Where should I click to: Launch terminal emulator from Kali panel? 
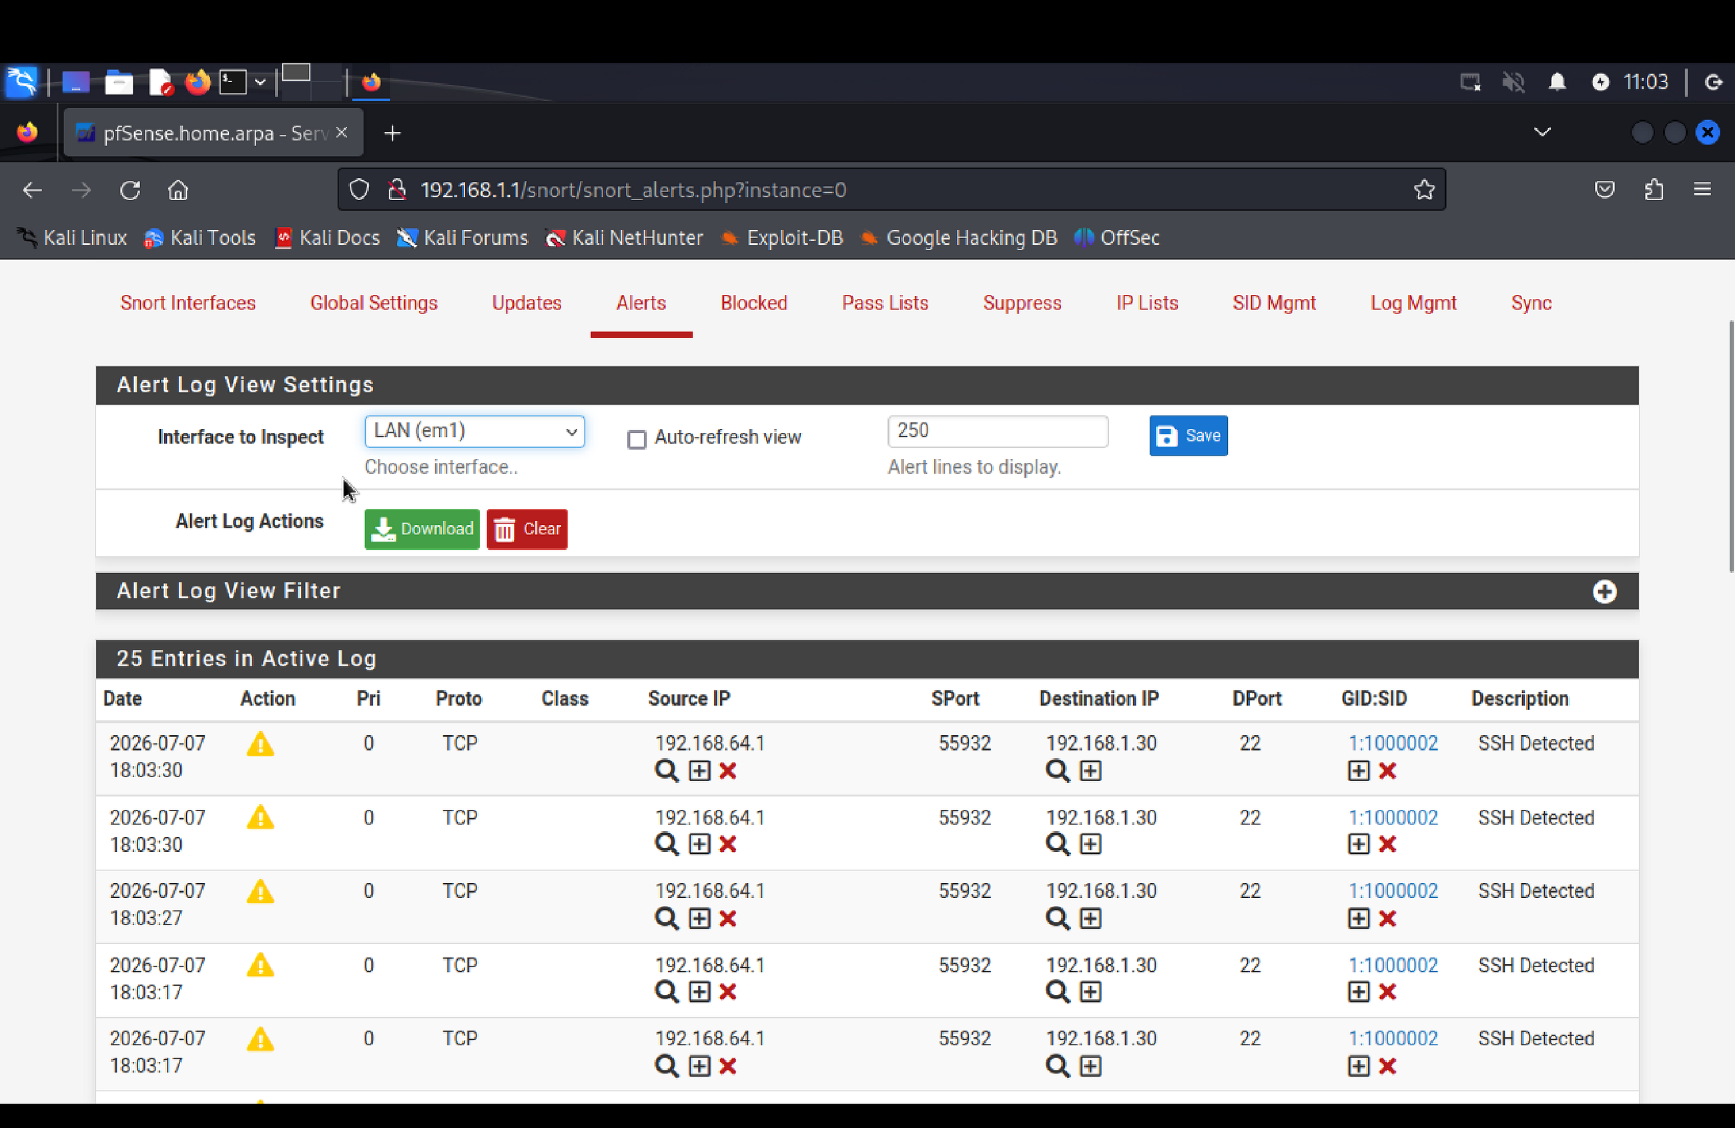234,81
